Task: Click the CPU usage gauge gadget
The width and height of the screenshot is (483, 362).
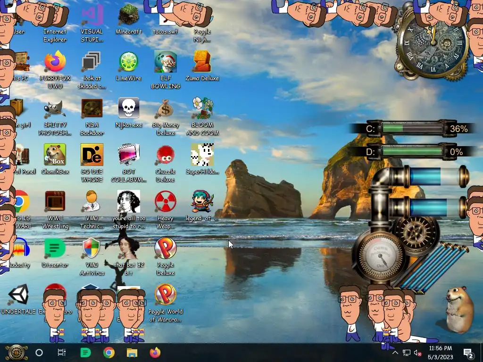Action: coord(381,255)
